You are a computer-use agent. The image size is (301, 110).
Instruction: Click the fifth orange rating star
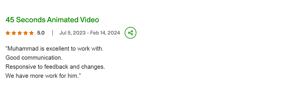pos(31,33)
